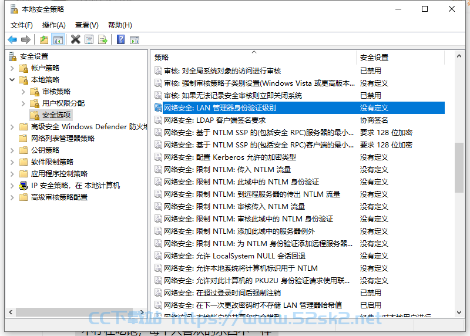
Task: Click the 用户权限分配 folder icon
Action: point(35,103)
